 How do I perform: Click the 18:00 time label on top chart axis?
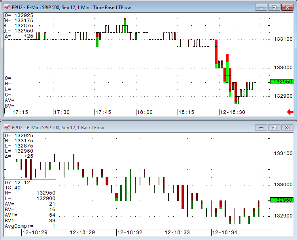pyautogui.click(x=145, y=112)
